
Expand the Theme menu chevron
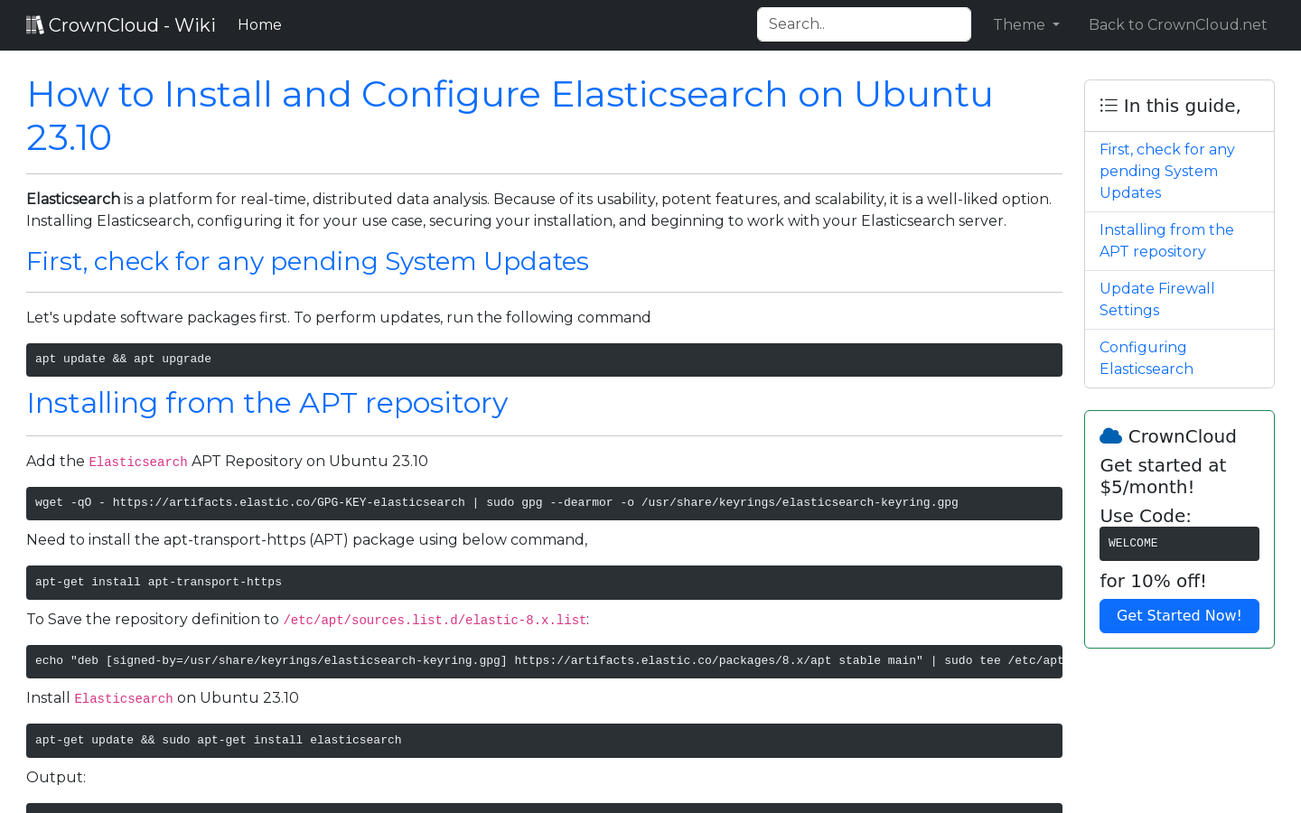pos(1055,25)
